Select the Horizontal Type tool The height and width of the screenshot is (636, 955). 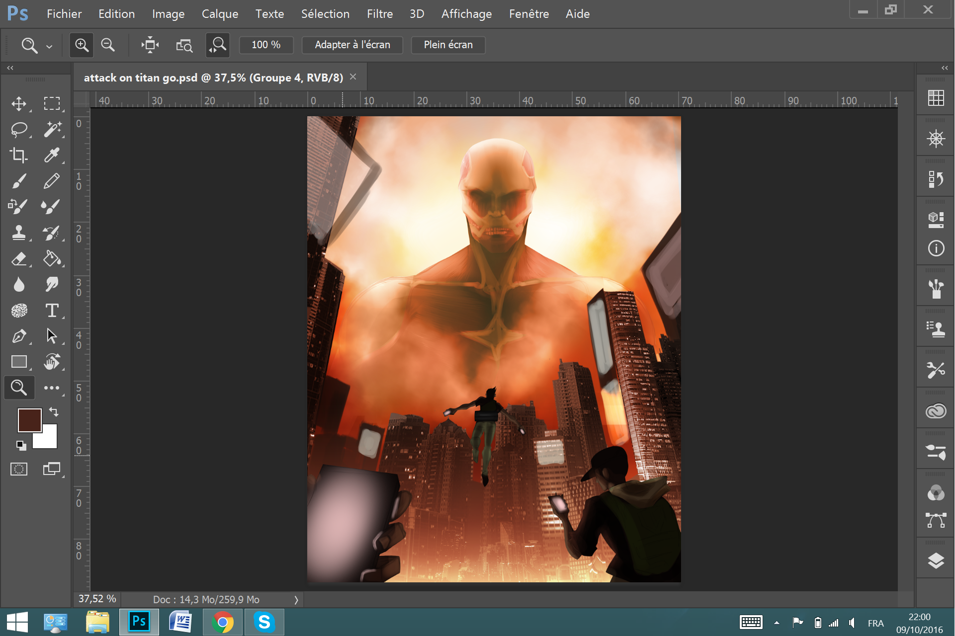coord(52,311)
